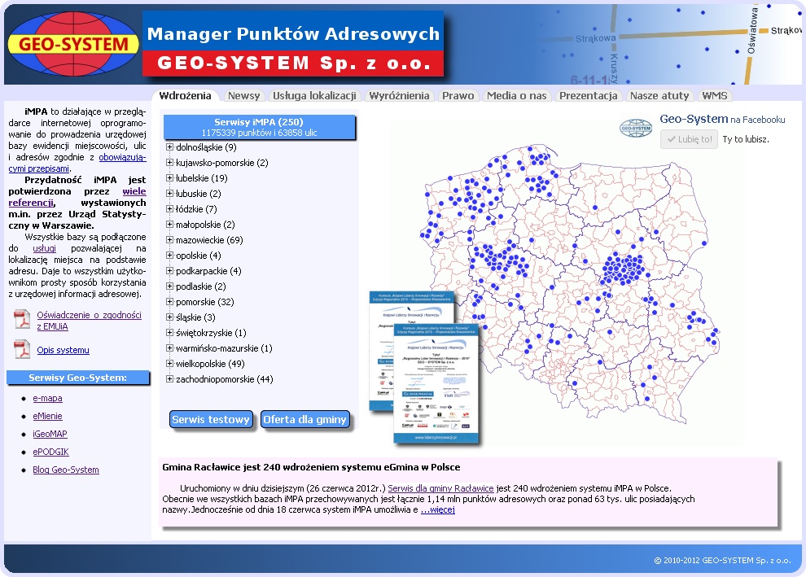The image size is (806, 577).
Task: Open the Prezentacja tab
Action: click(x=588, y=95)
